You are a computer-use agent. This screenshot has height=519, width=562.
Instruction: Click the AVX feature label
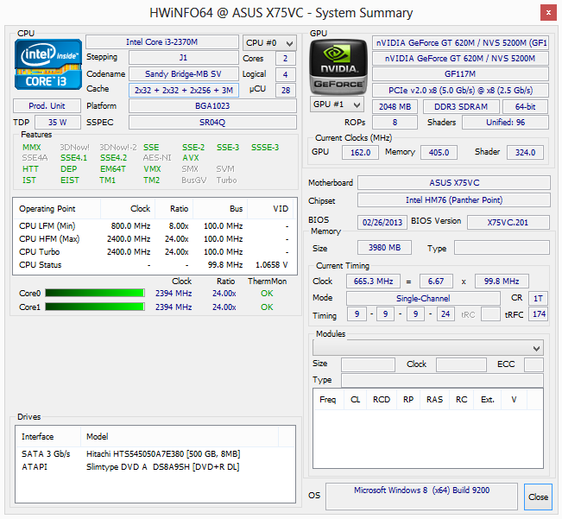click(x=191, y=158)
